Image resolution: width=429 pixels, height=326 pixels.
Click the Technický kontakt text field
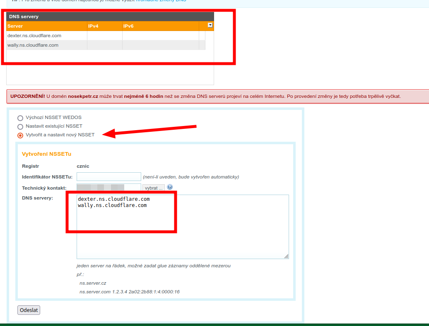click(109, 188)
